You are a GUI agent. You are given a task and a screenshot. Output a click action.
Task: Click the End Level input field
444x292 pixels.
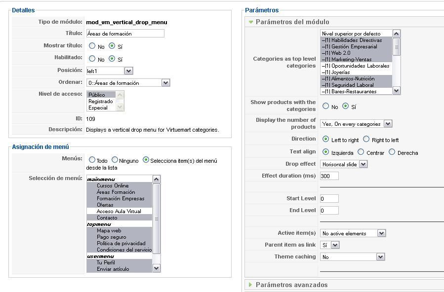329,210
